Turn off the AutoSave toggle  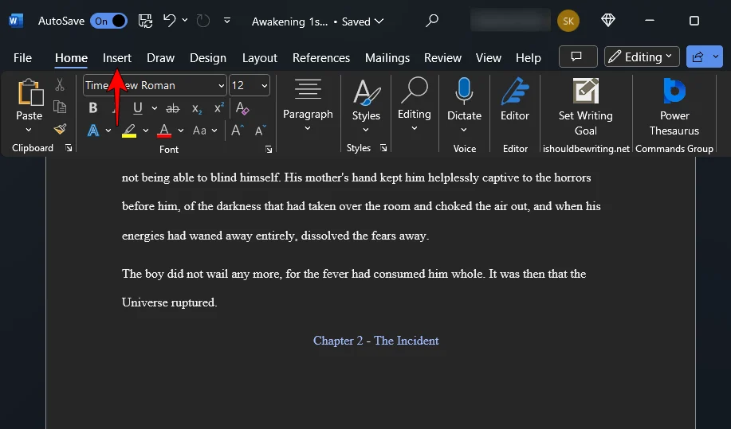click(109, 21)
